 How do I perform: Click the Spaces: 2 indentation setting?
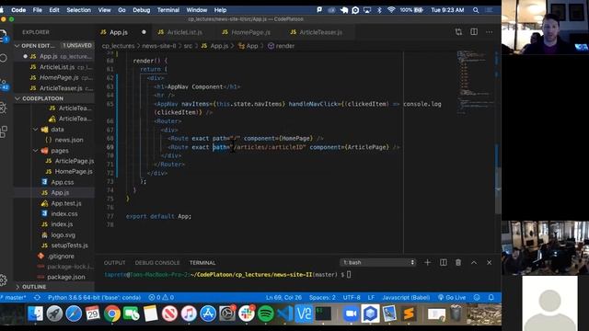point(322,297)
